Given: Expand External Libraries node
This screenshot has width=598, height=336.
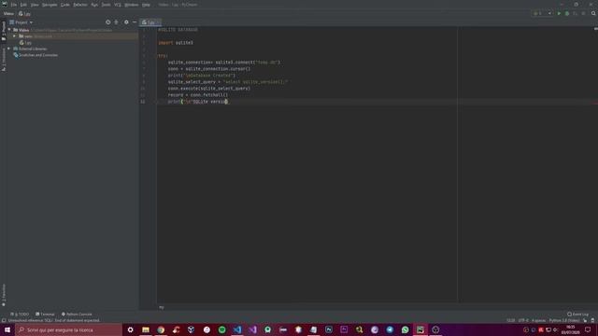Looking at the screenshot, I should tap(8, 49).
